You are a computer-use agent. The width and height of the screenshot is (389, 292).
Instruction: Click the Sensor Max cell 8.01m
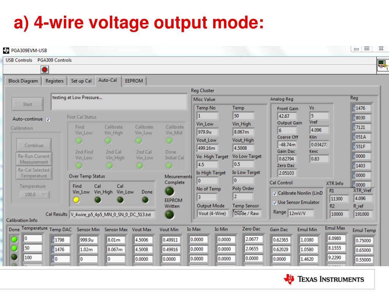[x=115, y=240]
